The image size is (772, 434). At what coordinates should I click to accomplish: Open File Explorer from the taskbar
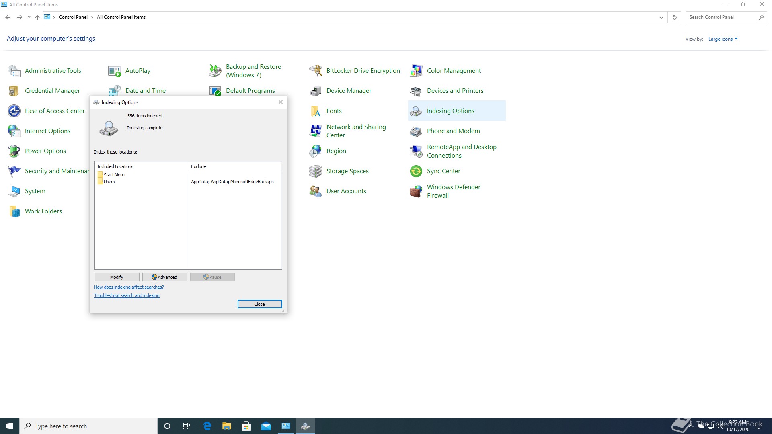click(x=227, y=426)
